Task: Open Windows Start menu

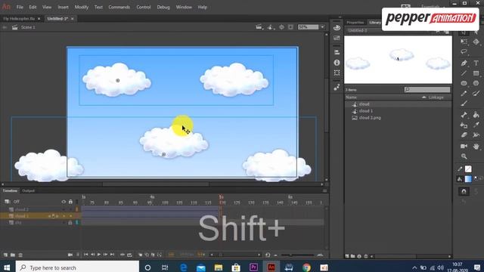Action: pos(7,267)
